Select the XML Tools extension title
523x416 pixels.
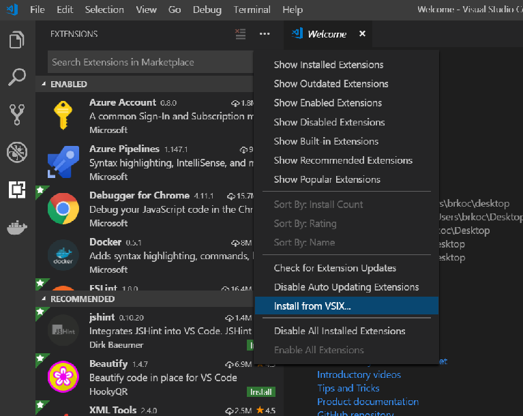tap(113, 410)
